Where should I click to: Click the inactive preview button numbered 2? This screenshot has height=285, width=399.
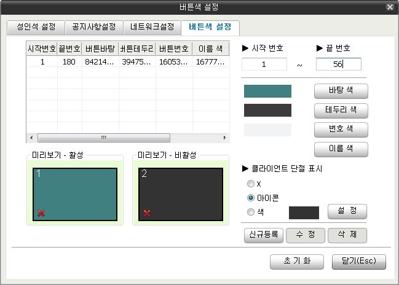181,194
